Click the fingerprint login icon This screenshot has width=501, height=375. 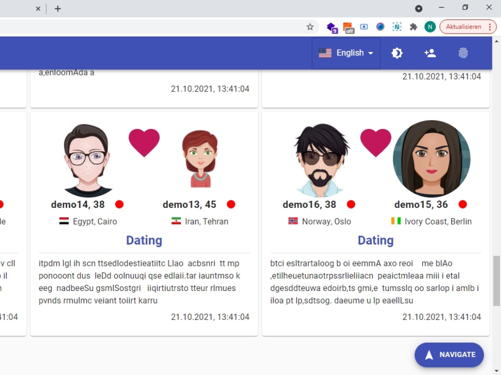463,53
